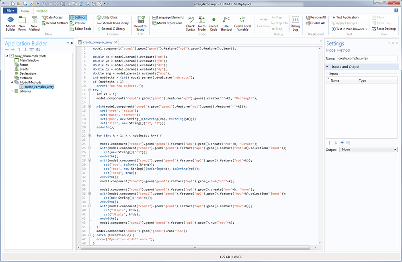Open the Output dropdown in Settings
The height and width of the screenshot is (262, 402).
click(x=368, y=149)
